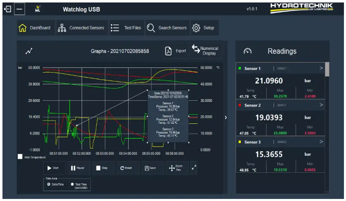This screenshot has height=201, width=346.
Task: Open the Connected Sensors tab
Action: (82, 28)
